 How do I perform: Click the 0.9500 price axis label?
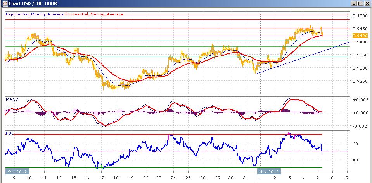pyautogui.click(x=360, y=15)
